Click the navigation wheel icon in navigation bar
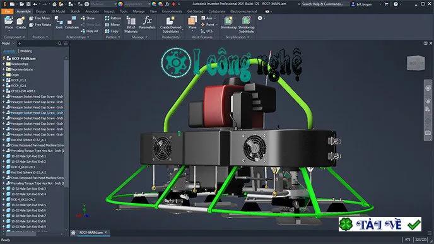This screenshot has width=434, height=244. [x=428, y=88]
